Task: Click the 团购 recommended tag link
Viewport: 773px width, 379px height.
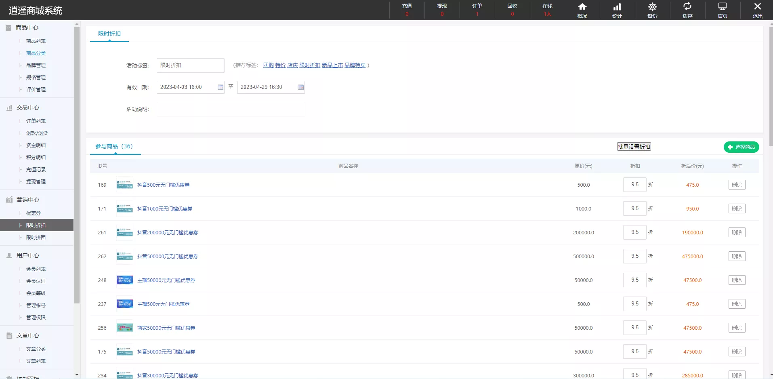Action: tap(268, 65)
